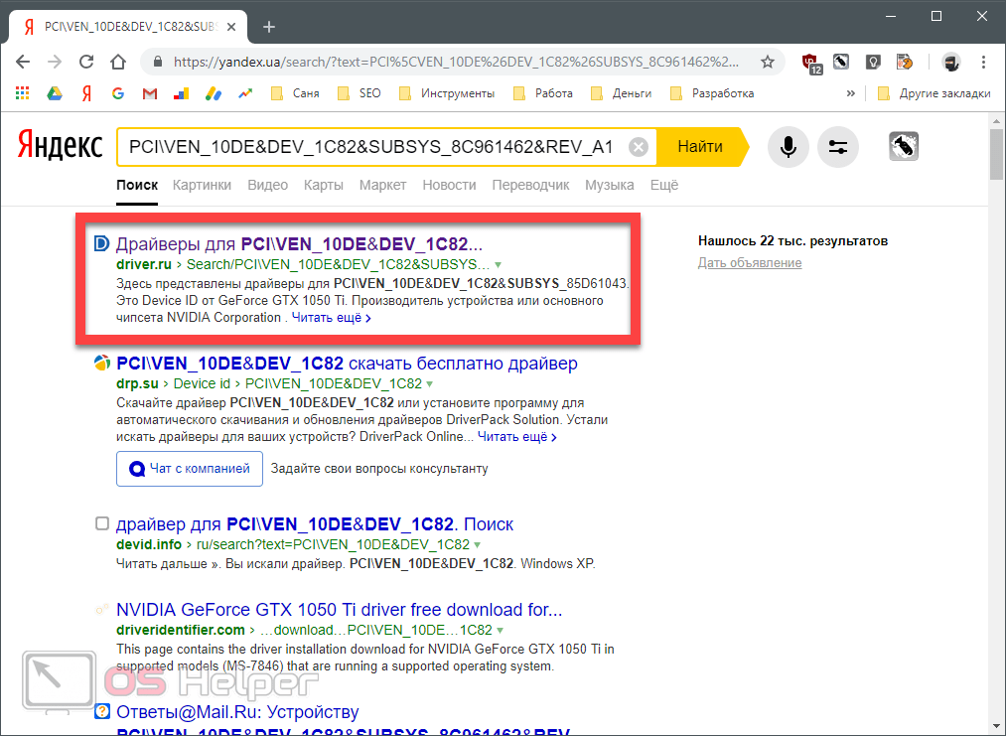Expand driver.ru result dropdown arrow
The image size is (1006, 736).
point(499,265)
